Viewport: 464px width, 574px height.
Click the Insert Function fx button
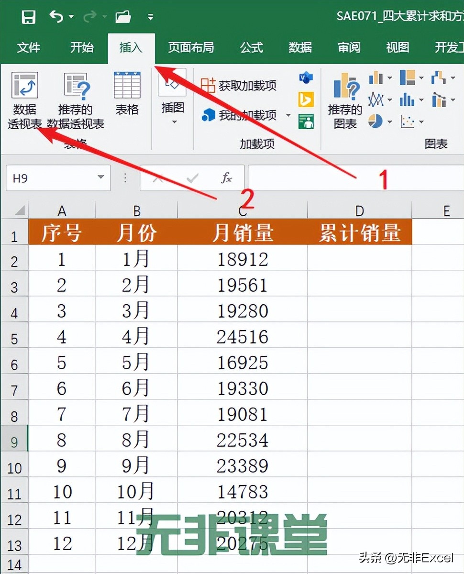click(227, 177)
